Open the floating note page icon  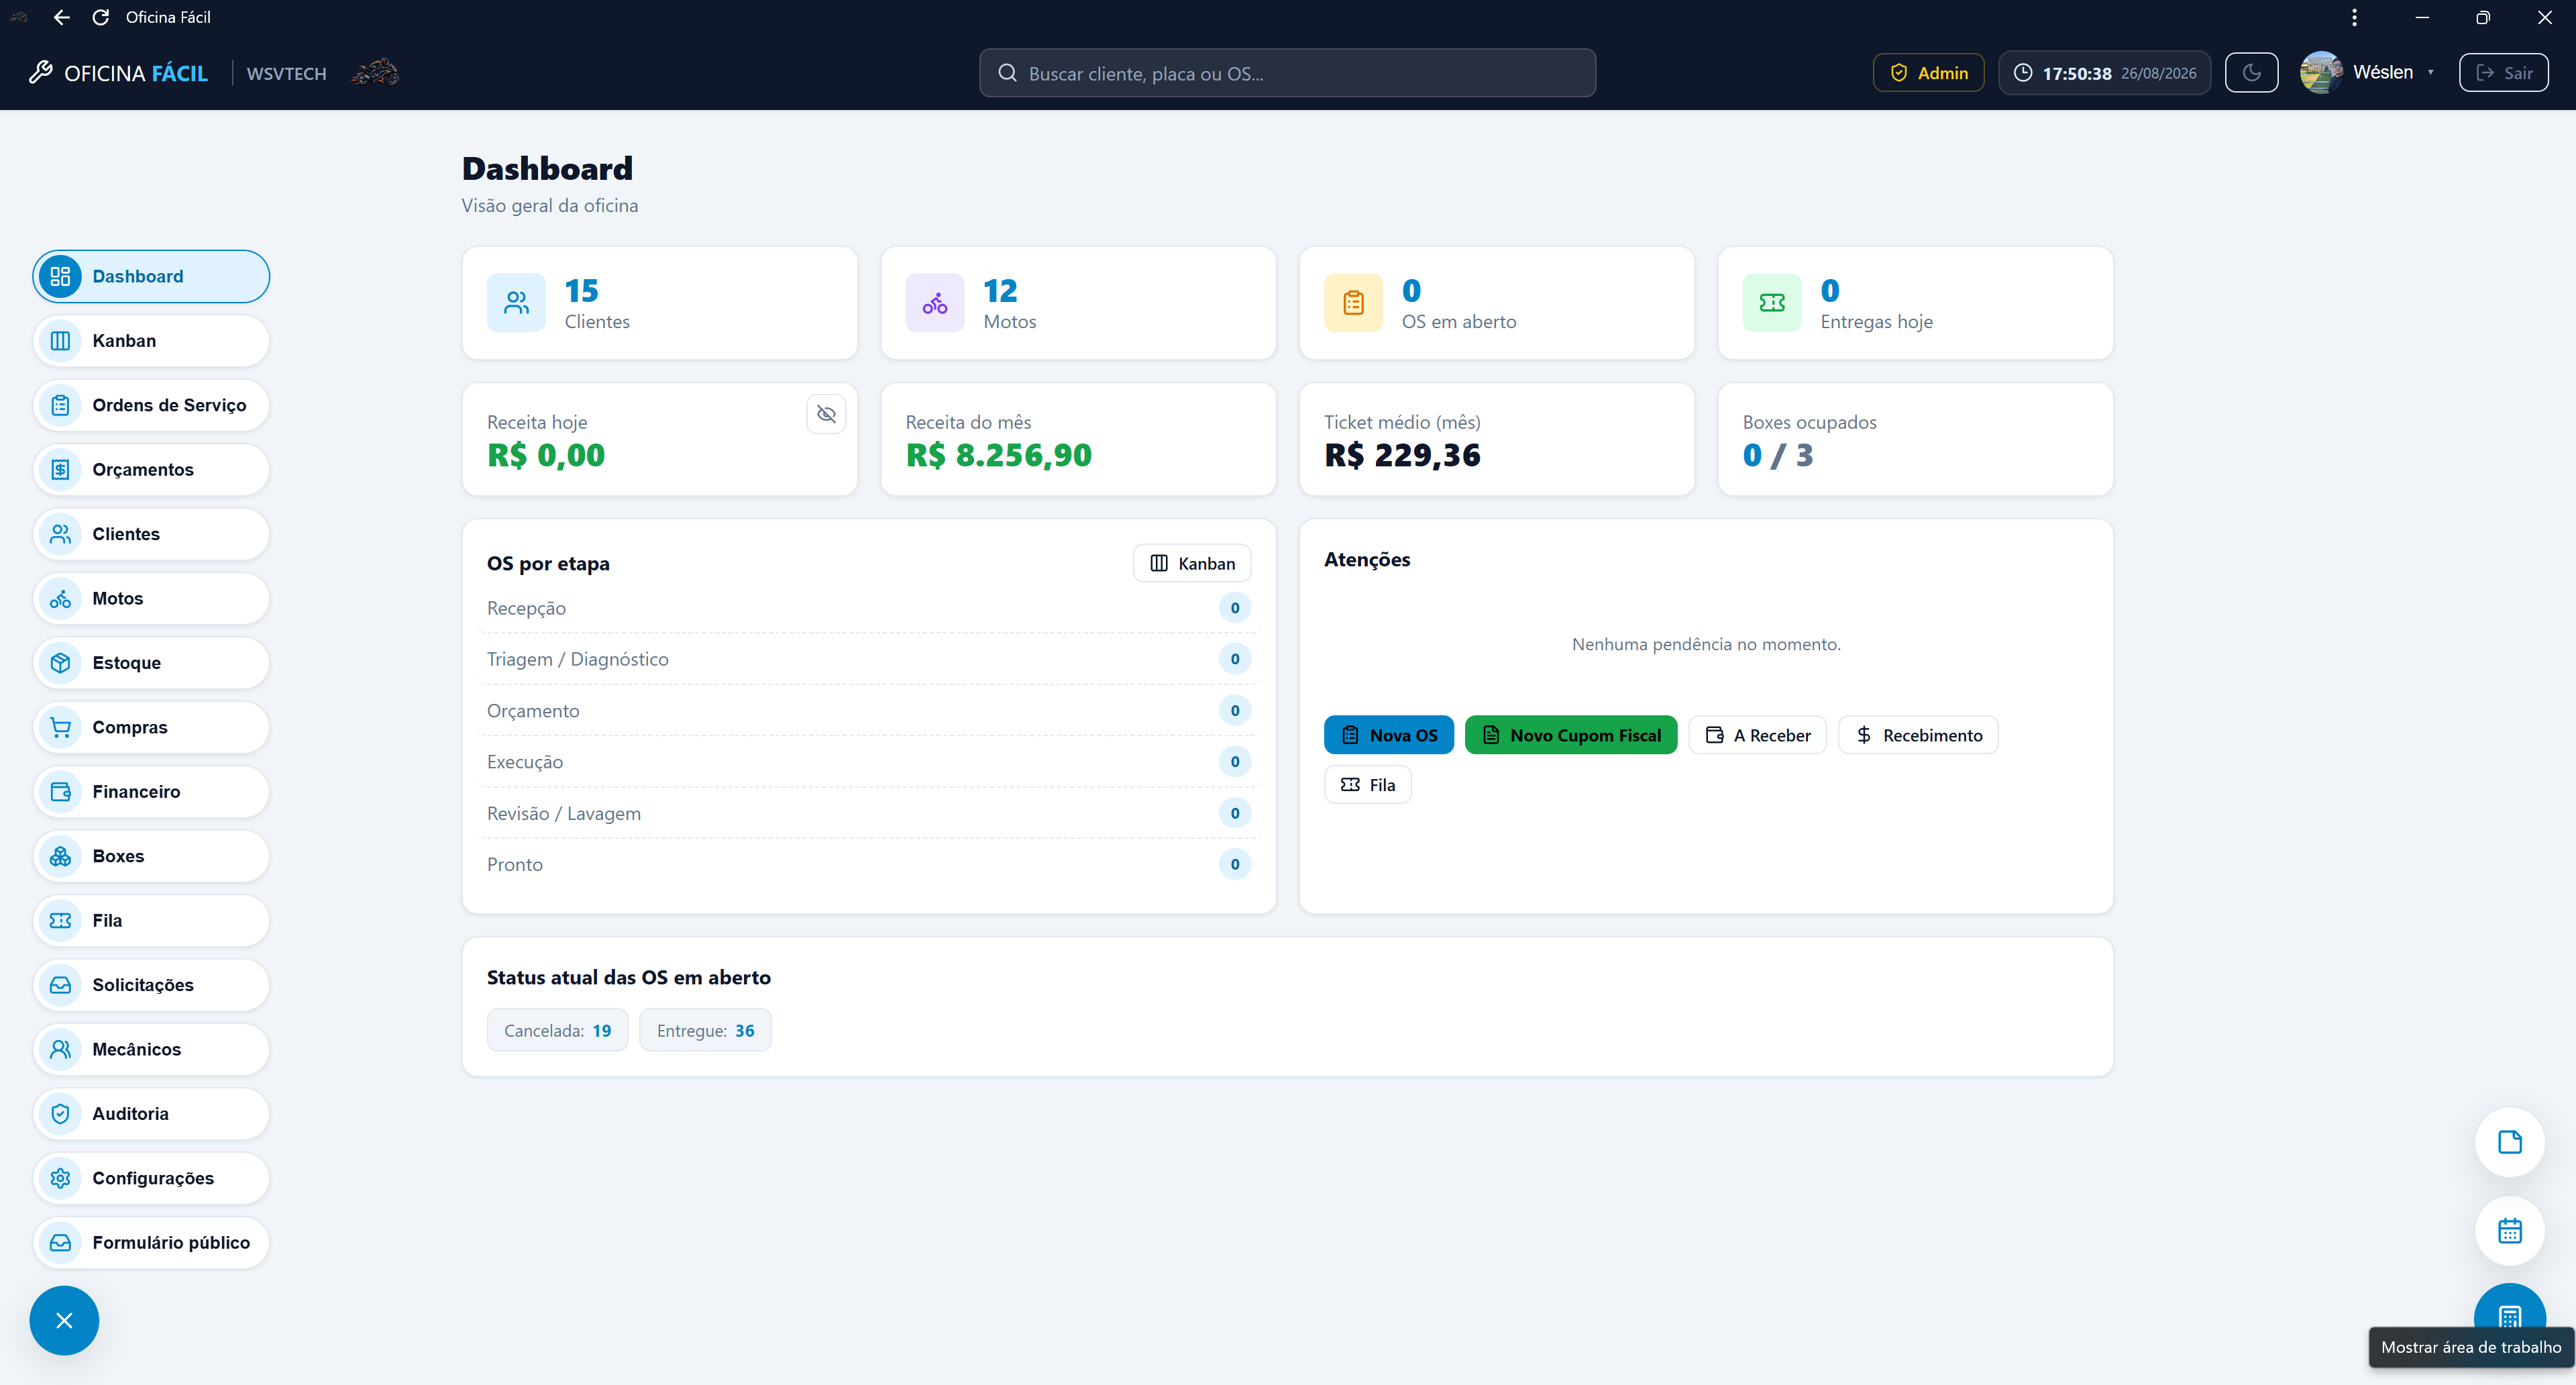(x=2509, y=1142)
